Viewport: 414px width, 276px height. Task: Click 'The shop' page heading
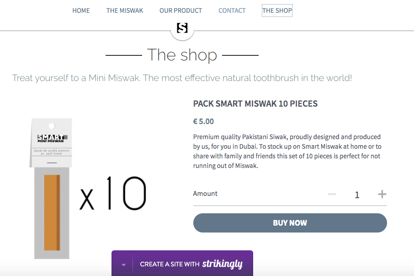tap(182, 55)
